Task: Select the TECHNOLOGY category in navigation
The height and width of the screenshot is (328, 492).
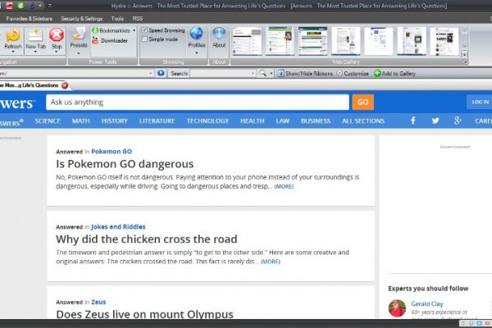Action: pyautogui.click(x=207, y=121)
